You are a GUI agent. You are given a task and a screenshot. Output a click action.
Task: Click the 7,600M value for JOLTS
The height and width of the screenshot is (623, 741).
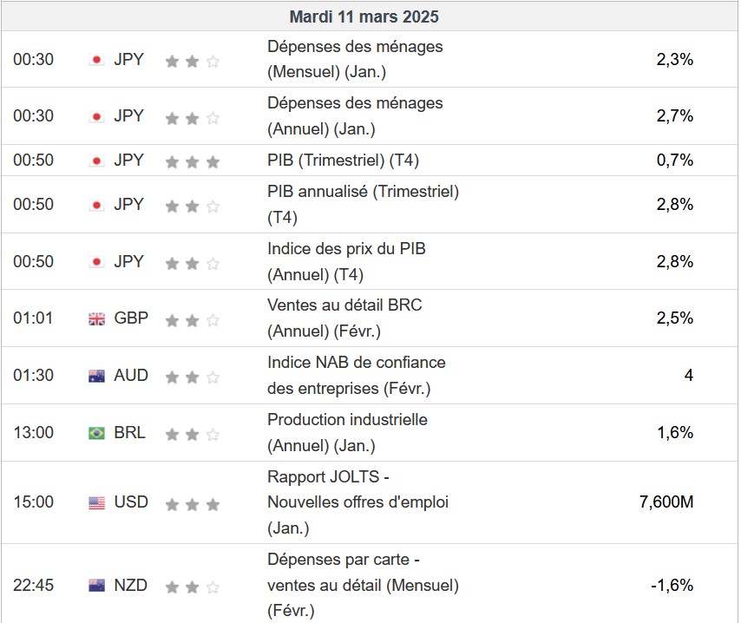tap(666, 502)
